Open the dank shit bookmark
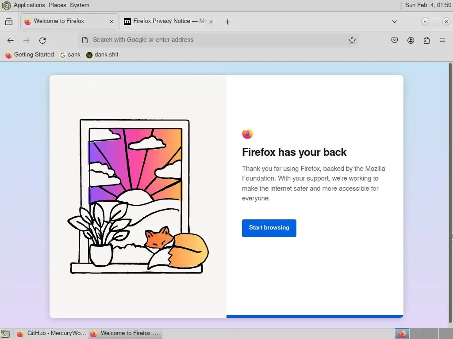Image resolution: width=453 pixels, height=339 pixels. [102, 55]
